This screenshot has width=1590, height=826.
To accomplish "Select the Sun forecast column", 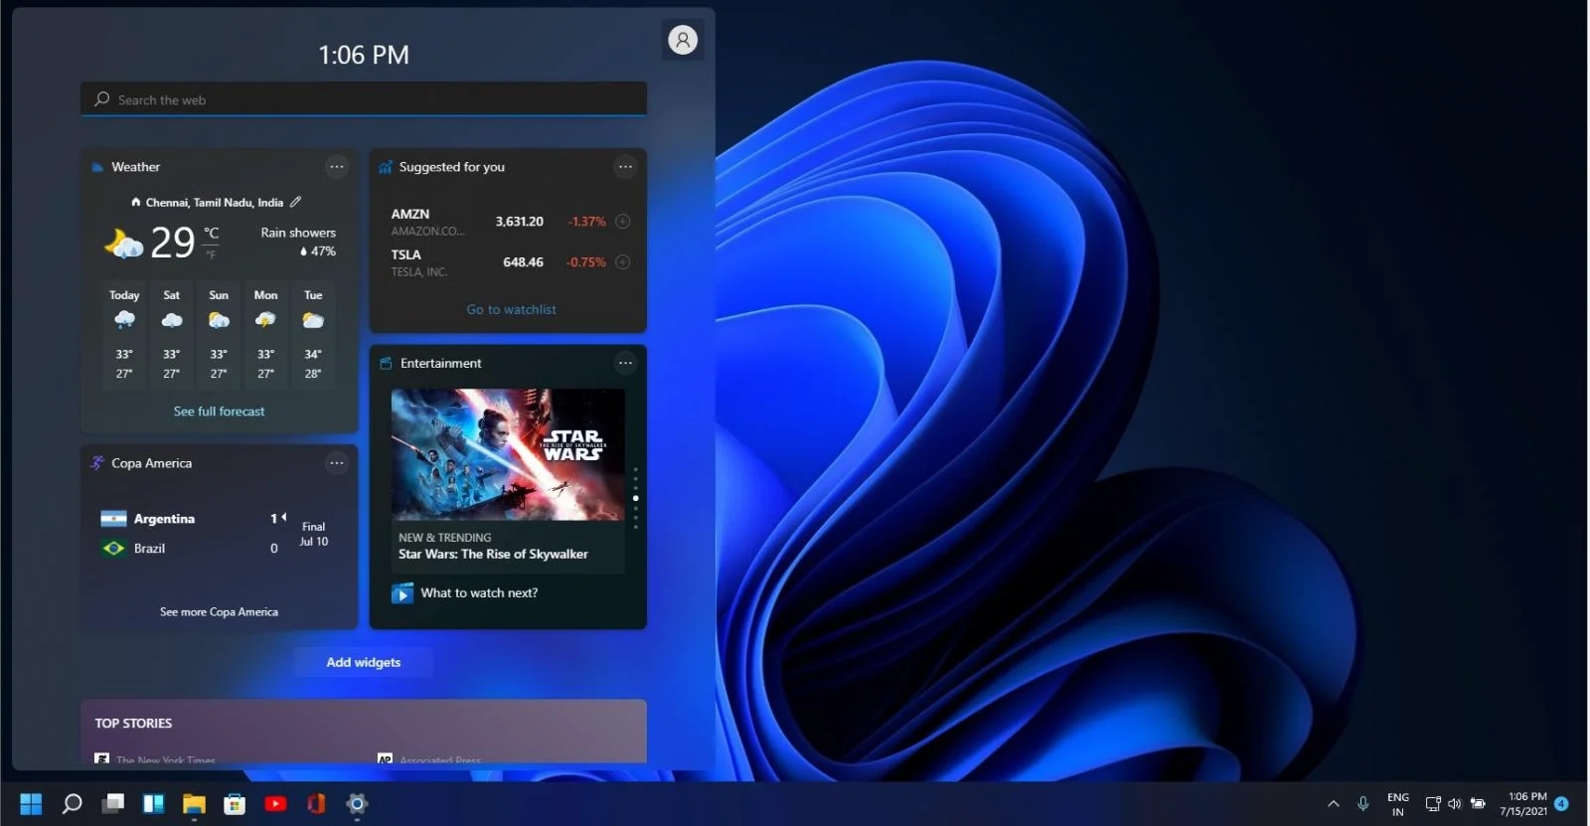I will coord(219,335).
